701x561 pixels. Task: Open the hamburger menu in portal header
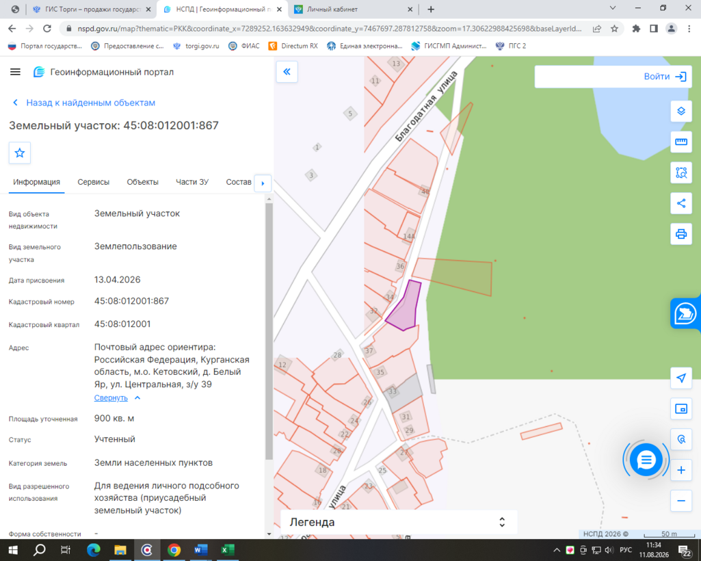point(15,72)
